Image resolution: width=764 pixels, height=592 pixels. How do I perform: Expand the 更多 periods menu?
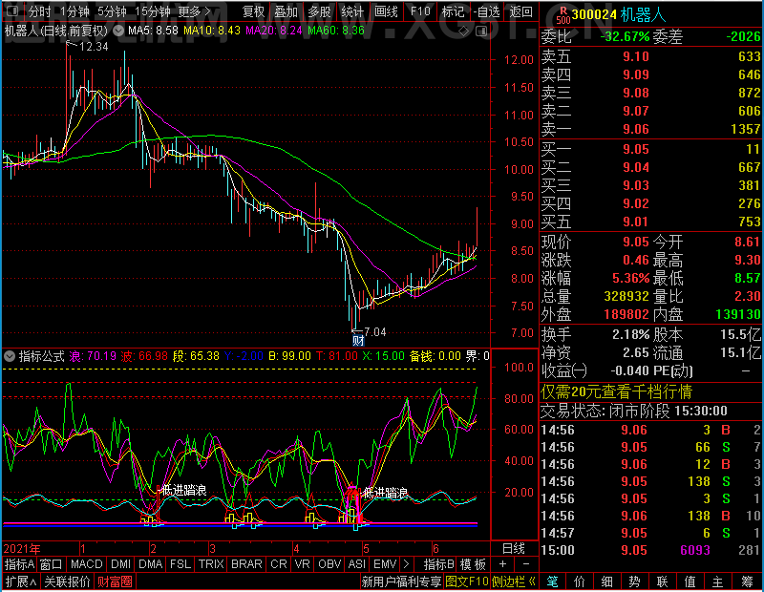point(195,11)
